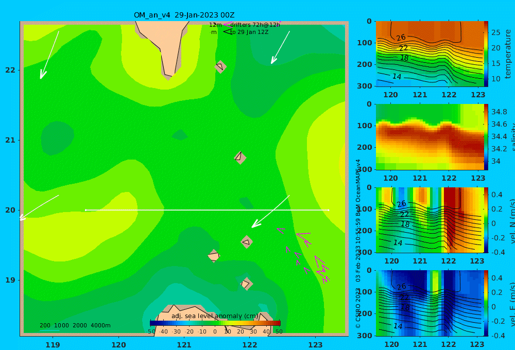
Task: Click latitude label 20 on main map
Action: [10, 210]
